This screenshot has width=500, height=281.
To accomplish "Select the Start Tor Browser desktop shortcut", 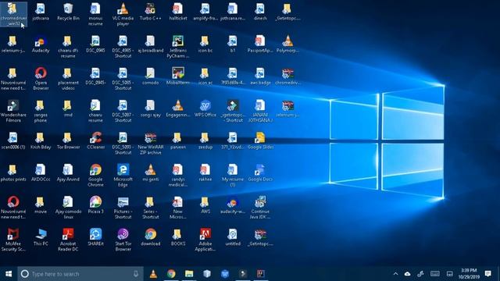I will pos(123,240).
